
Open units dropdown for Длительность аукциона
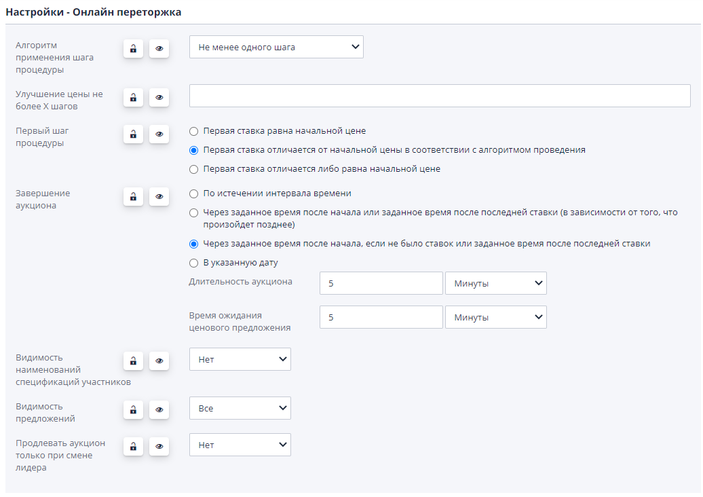click(495, 284)
